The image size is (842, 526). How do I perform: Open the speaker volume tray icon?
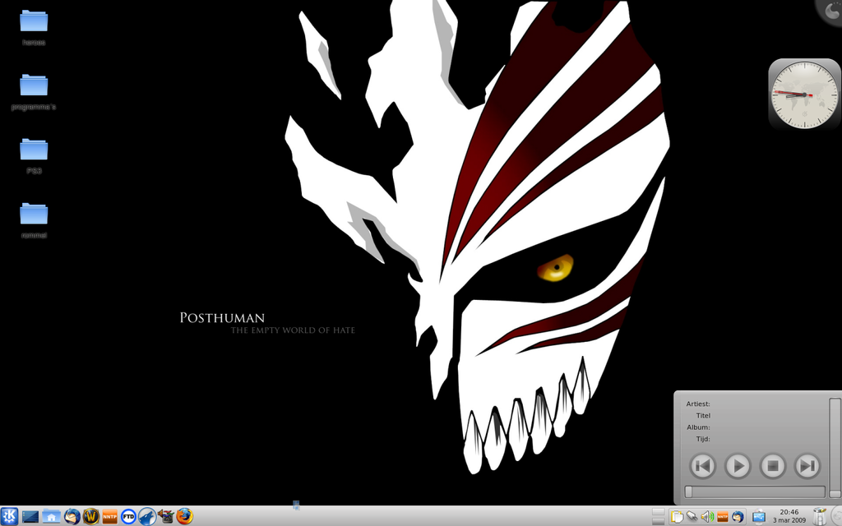coord(707,517)
